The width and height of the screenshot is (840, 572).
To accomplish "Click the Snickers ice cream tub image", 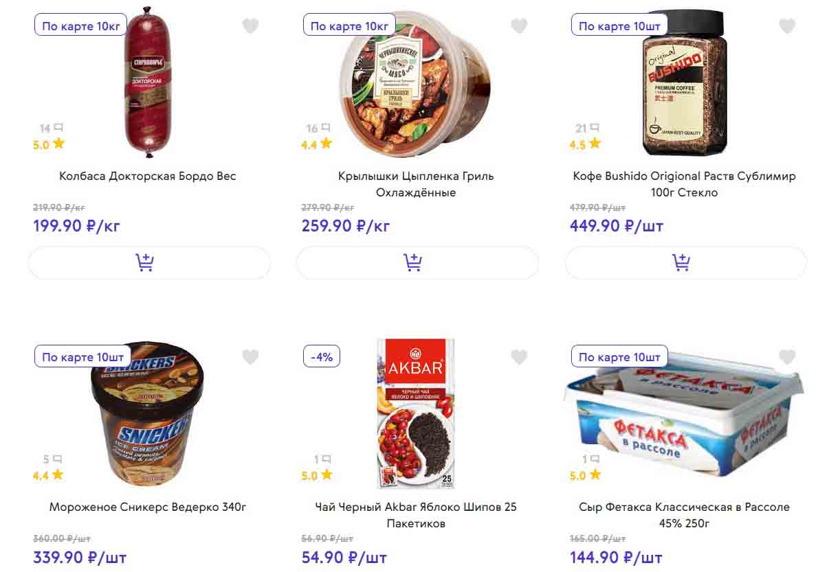I will (148, 415).
